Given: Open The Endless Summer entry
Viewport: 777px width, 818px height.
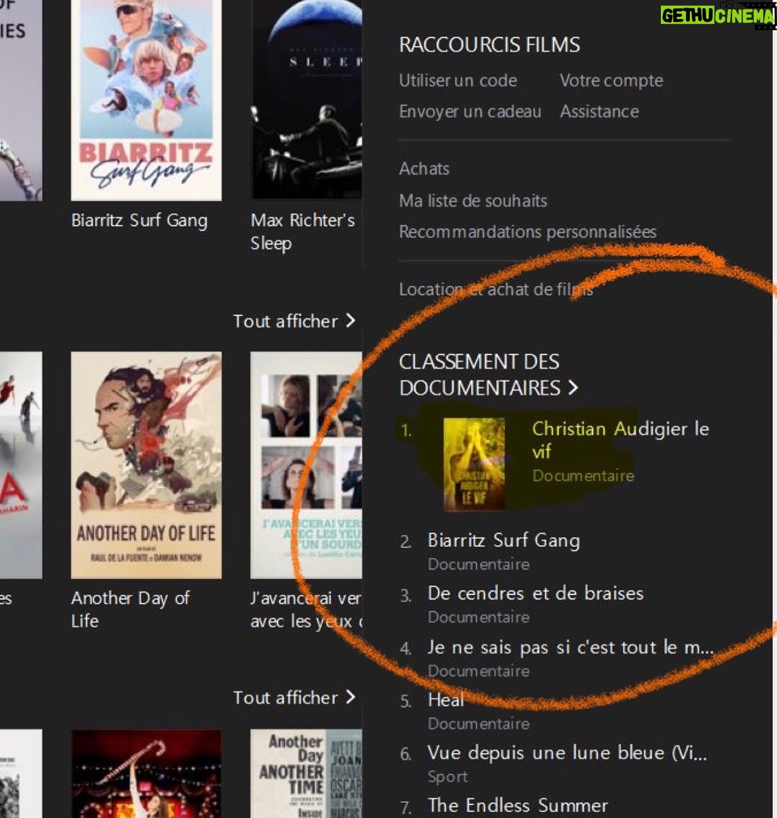Looking at the screenshot, I should tap(518, 805).
